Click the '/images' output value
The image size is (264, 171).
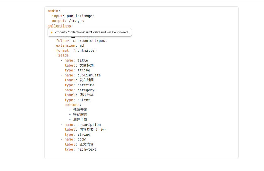click(x=76, y=21)
